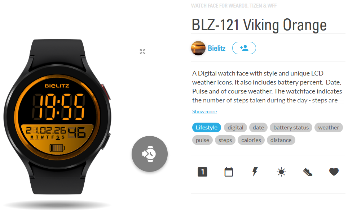Click the Bielitz sunset avatar

[198, 48]
